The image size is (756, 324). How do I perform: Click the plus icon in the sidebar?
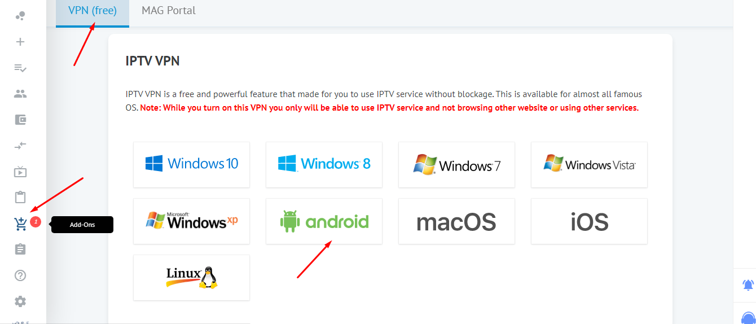tap(20, 42)
